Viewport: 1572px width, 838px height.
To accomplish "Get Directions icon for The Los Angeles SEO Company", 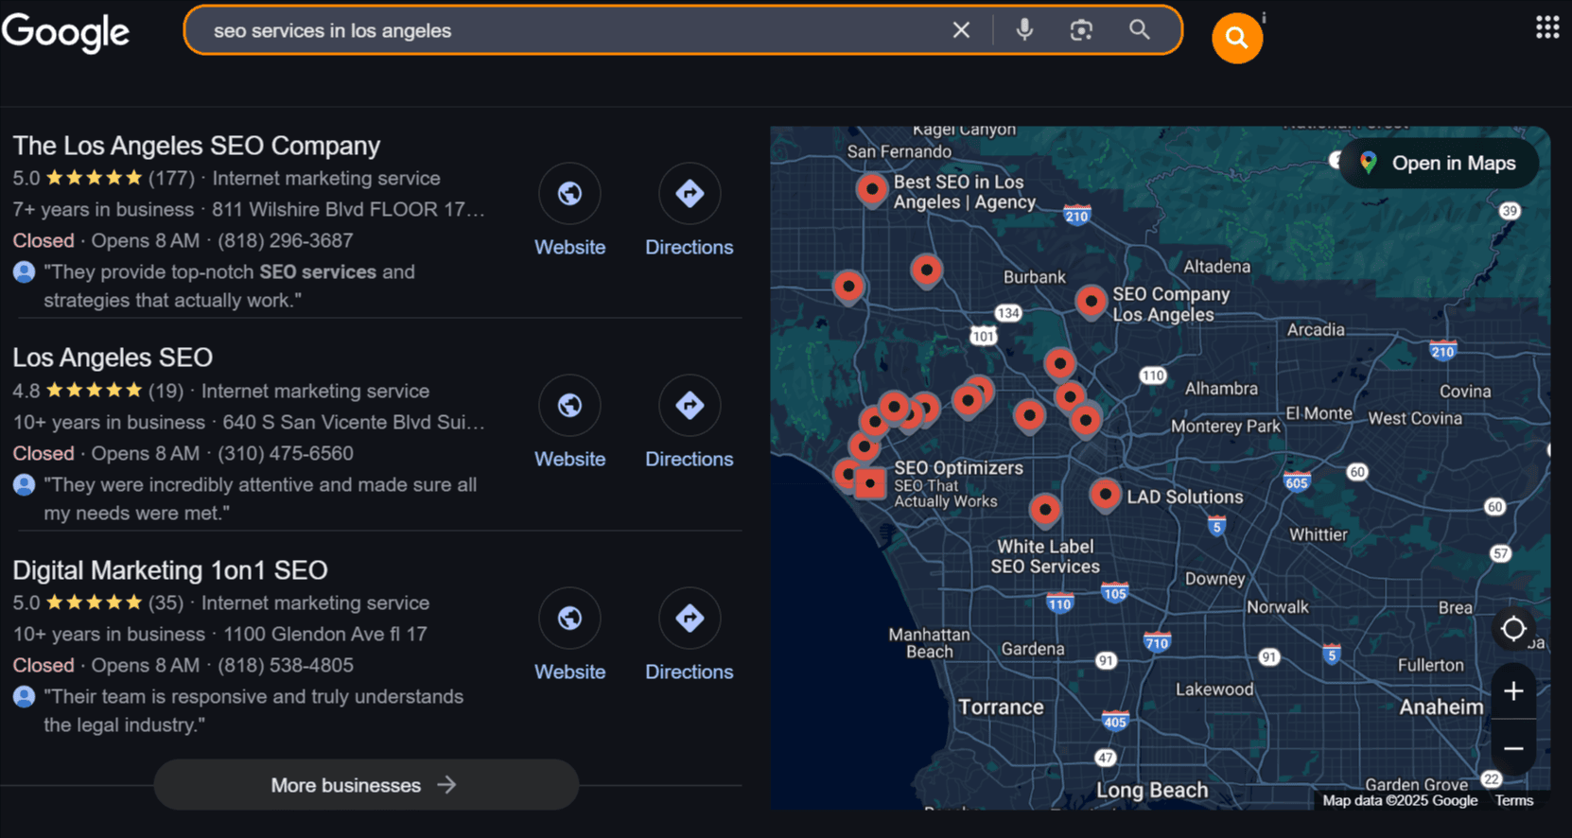I will [x=690, y=194].
